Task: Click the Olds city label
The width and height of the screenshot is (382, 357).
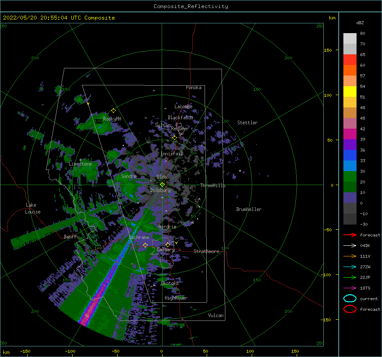Action: [x=162, y=177]
